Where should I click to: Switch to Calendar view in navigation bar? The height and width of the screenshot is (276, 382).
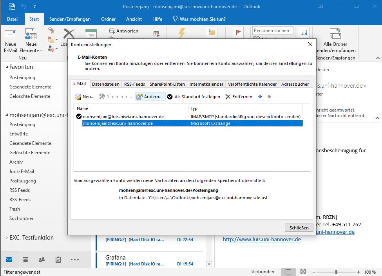(25, 260)
